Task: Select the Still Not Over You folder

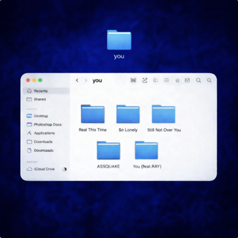Action: pyautogui.click(x=164, y=114)
